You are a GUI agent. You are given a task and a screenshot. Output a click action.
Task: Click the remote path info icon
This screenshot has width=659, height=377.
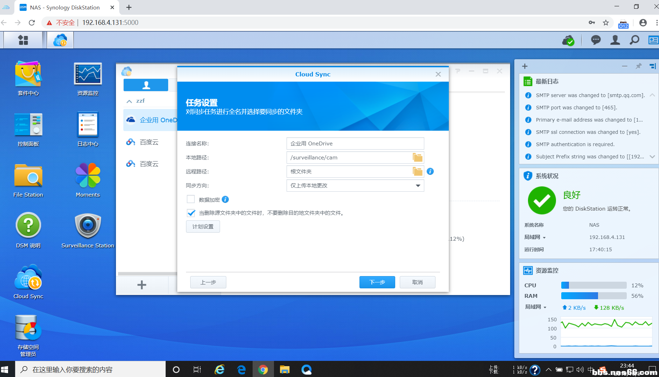click(x=430, y=171)
